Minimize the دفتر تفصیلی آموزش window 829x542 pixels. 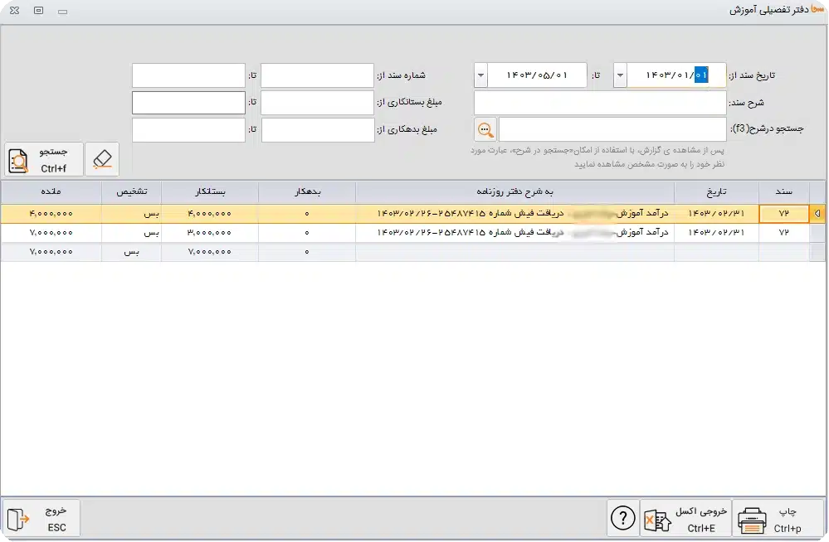point(63,11)
